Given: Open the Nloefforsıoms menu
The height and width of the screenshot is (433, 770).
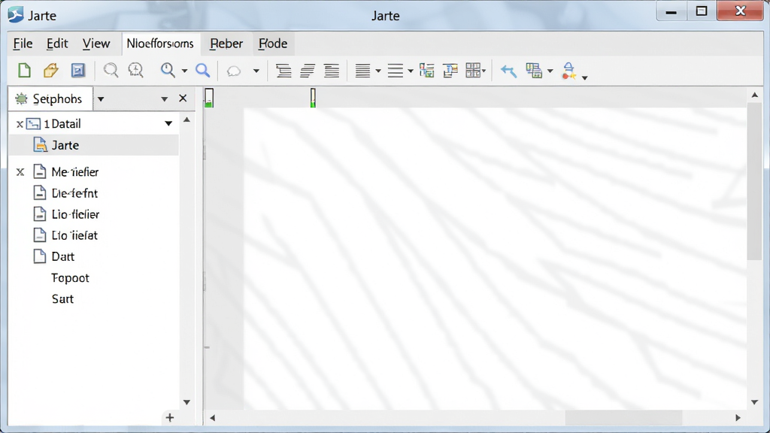Looking at the screenshot, I should 160,44.
